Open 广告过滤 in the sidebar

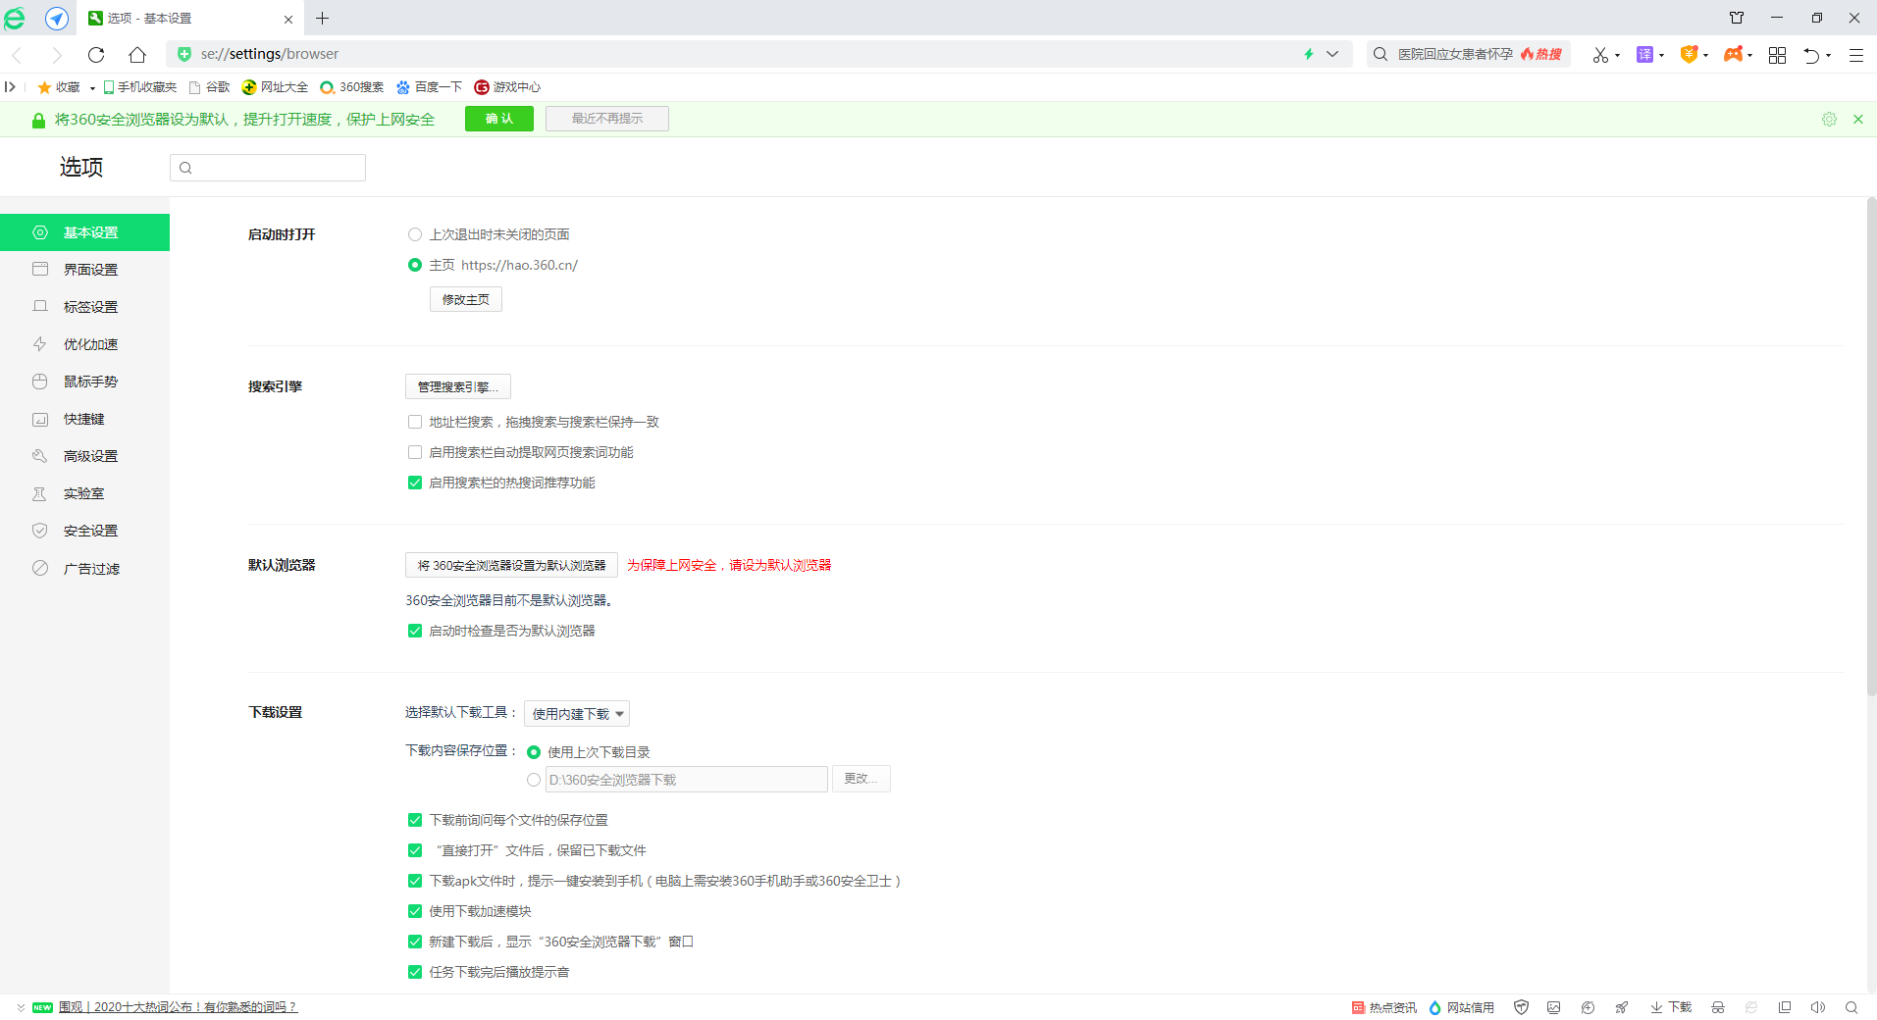pyautogui.click(x=84, y=569)
